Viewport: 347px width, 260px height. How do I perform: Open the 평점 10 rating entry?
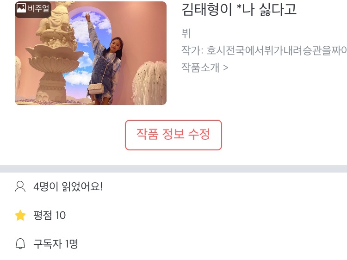(x=50, y=215)
